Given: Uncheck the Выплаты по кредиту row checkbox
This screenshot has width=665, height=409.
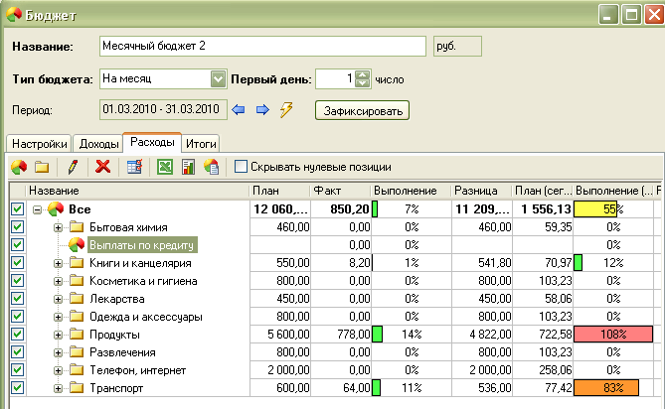Looking at the screenshot, I should [x=17, y=244].
